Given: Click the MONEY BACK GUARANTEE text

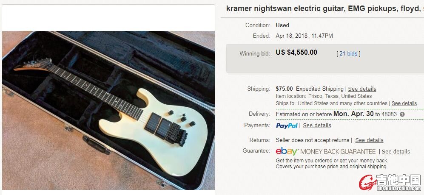Looking at the screenshot, I should pos(338,152).
